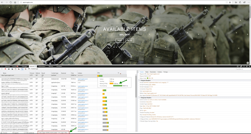The width and height of the screenshot is (251, 134).
Task: Open the Cookies tab in details pane
Action: click(160, 72)
